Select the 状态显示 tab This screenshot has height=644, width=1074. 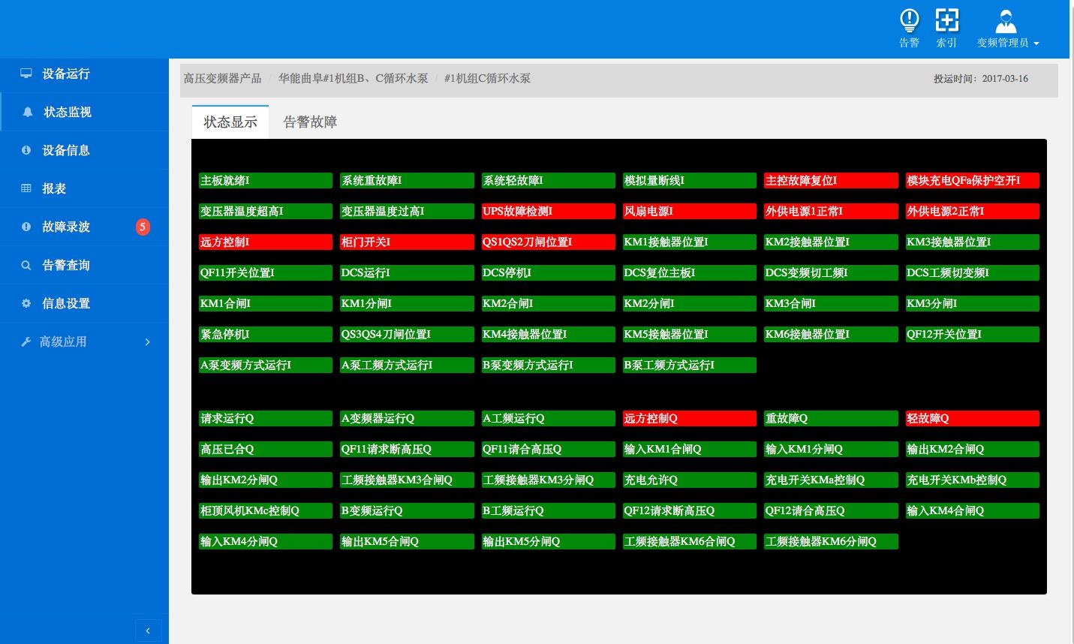(230, 122)
